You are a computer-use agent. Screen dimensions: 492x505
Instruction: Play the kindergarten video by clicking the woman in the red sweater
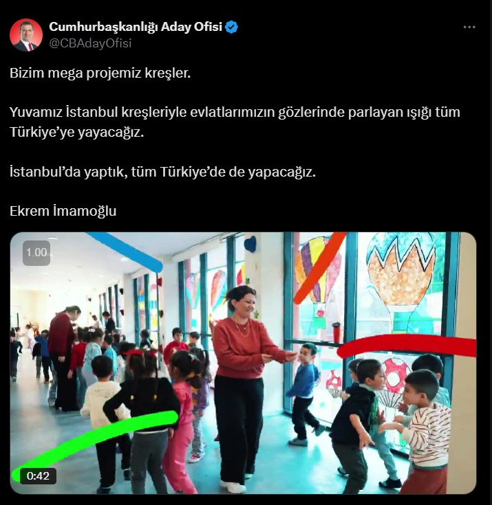tap(247, 370)
